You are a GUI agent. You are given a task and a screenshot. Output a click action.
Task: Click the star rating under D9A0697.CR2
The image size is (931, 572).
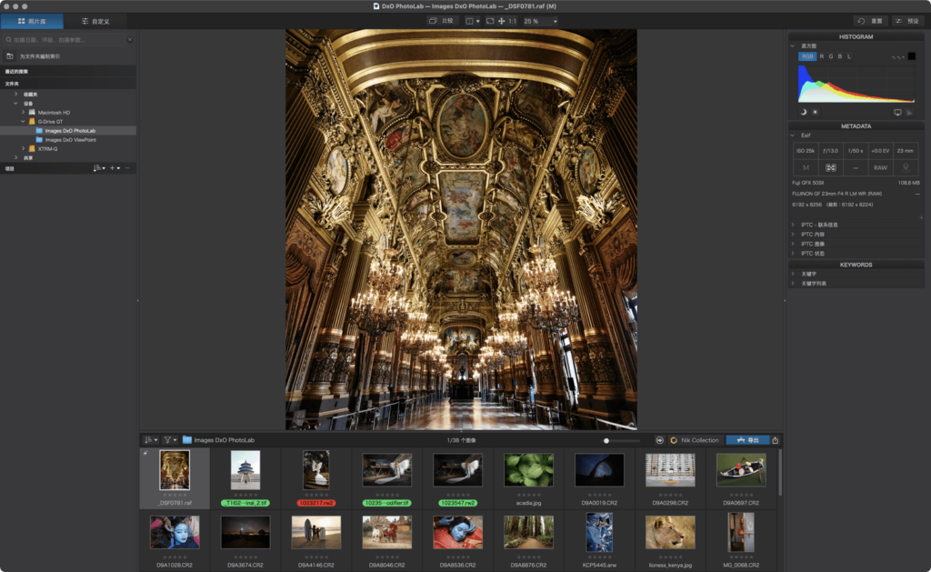coord(741,495)
